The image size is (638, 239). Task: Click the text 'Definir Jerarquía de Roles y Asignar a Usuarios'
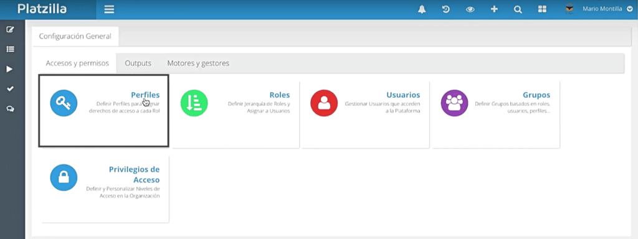tap(259, 107)
